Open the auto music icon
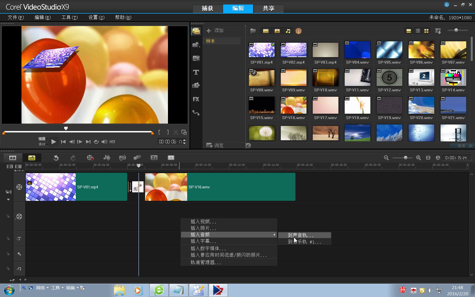The width and height of the screenshot is (475, 297). (x=122, y=158)
